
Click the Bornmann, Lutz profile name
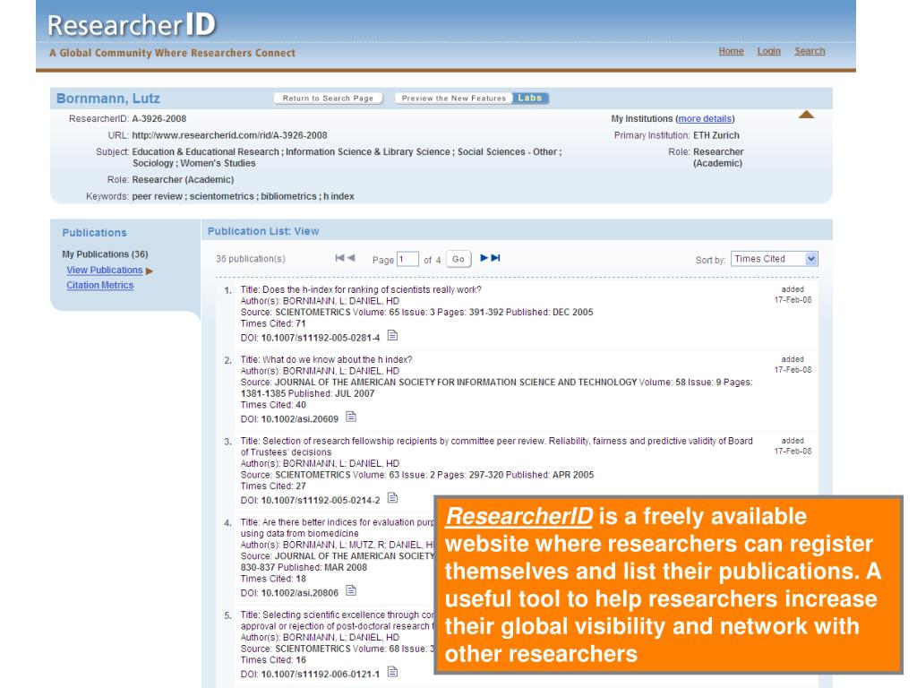[x=108, y=99]
